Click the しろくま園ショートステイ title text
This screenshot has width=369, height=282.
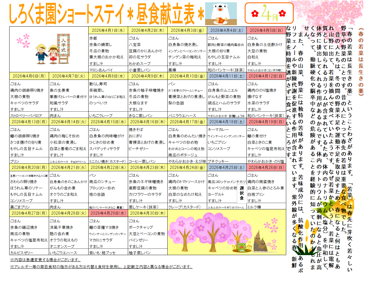[x=66, y=14]
